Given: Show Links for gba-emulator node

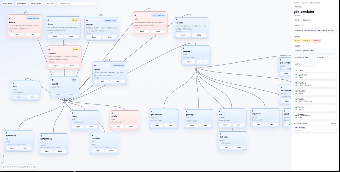Looking at the screenshot, I should (170, 125).
